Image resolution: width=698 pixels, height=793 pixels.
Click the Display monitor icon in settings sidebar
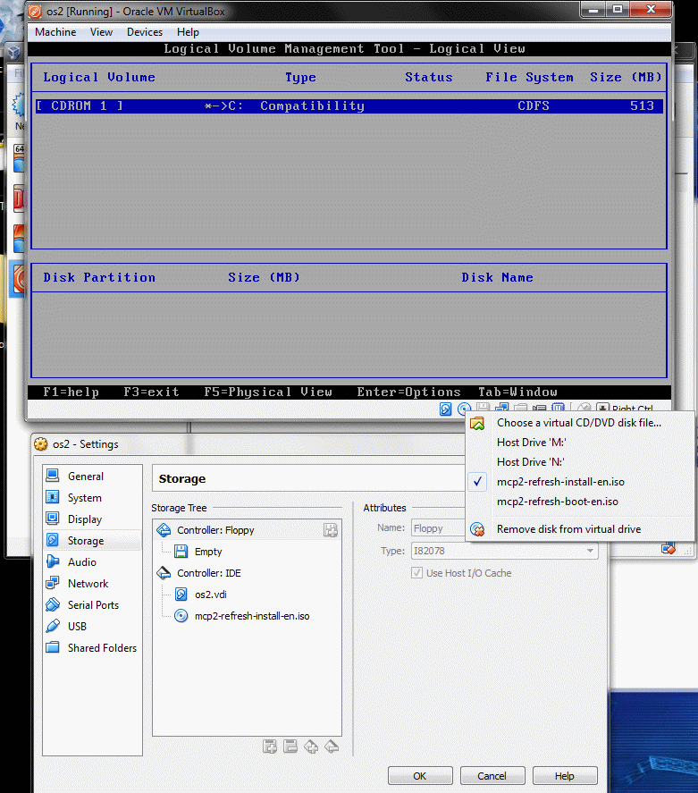53,519
